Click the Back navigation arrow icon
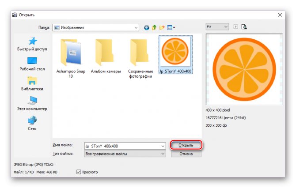Image resolution: width=296 pixels, height=188 pixels. click(x=147, y=27)
